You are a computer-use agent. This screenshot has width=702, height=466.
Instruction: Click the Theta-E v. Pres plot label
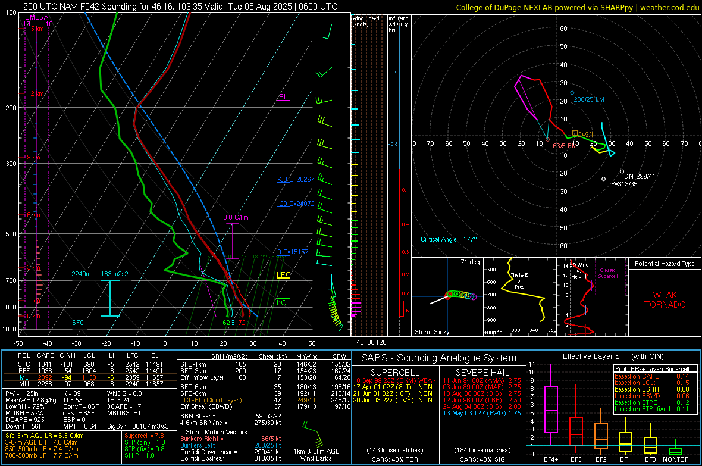(x=519, y=280)
